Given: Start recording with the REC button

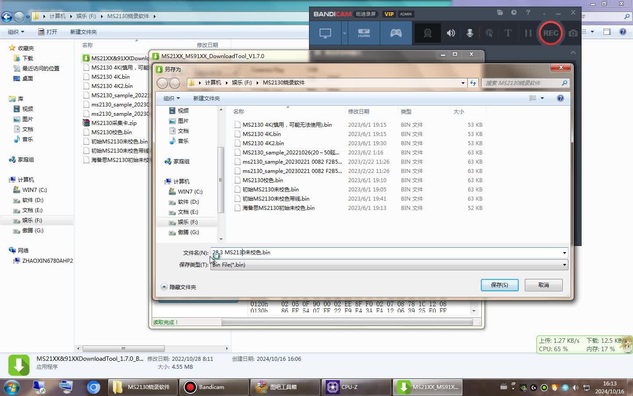Looking at the screenshot, I should 550,33.
